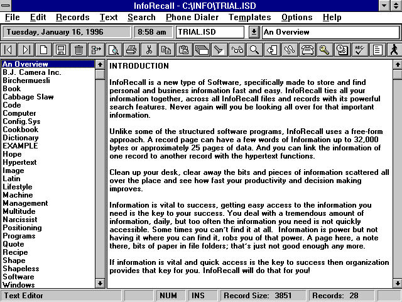Click the magnifying glass search icon
Viewport: 402px width, 302px height.
coord(254,50)
